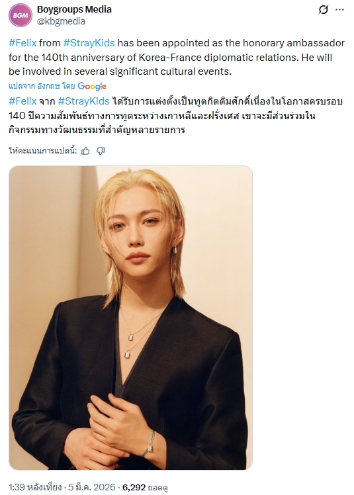The height and width of the screenshot is (495, 354).
Task: Click the Thai translated tweet text
Action: click(175, 116)
